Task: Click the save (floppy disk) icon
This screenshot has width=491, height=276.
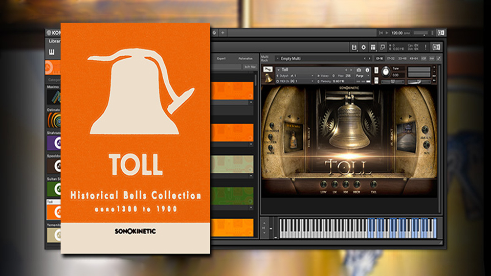Action: point(354,47)
